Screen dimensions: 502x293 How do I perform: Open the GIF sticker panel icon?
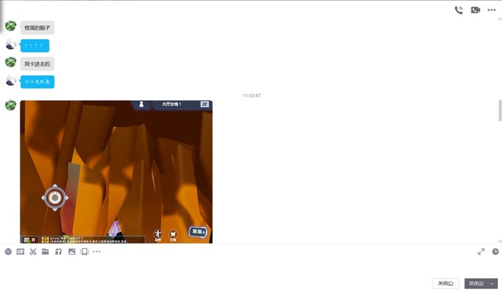coord(20,251)
